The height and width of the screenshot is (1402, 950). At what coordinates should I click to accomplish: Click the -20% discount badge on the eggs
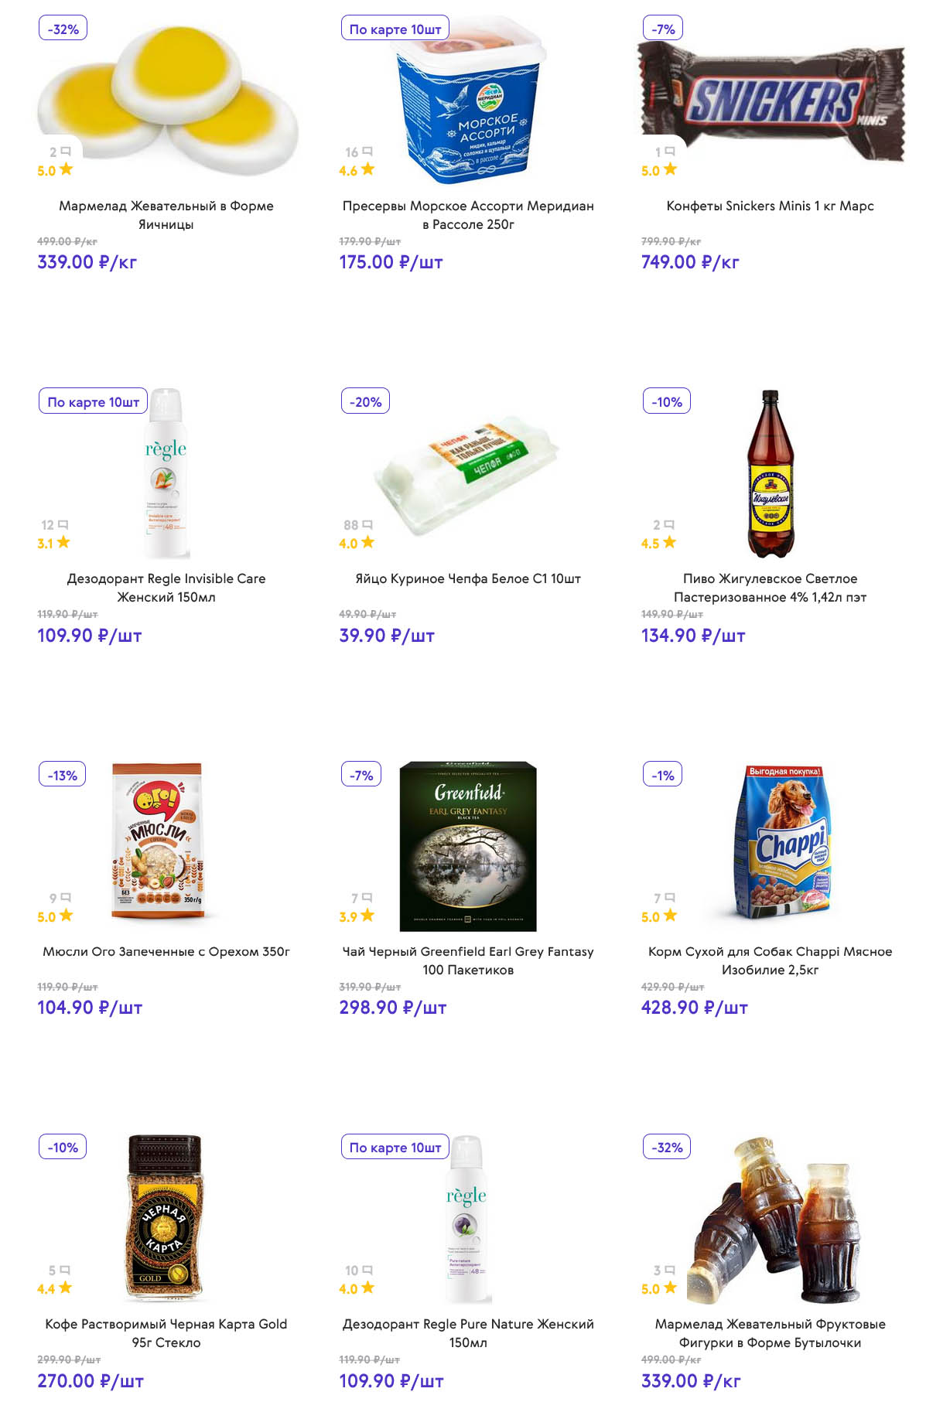(366, 402)
